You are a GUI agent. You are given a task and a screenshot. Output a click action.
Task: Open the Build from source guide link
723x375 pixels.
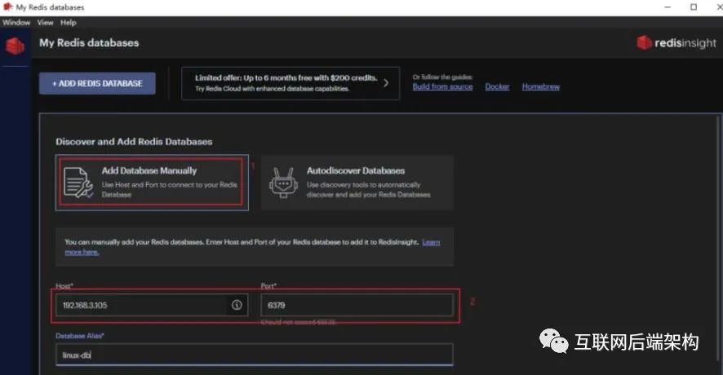point(442,86)
